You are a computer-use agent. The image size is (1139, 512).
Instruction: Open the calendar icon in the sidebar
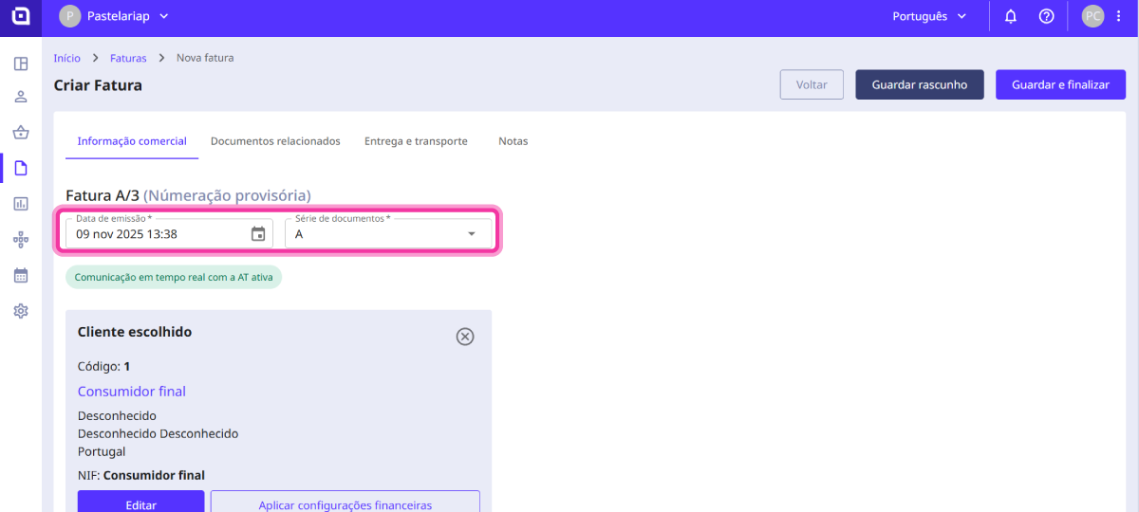click(x=21, y=276)
